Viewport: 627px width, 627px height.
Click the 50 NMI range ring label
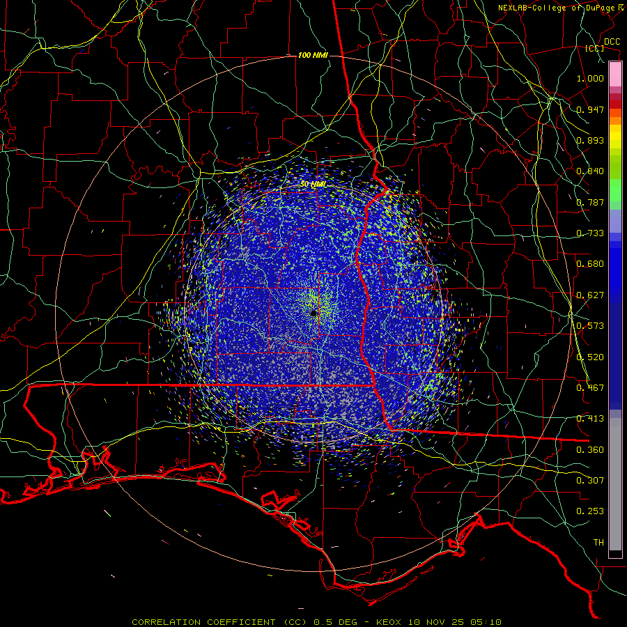coord(313,185)
